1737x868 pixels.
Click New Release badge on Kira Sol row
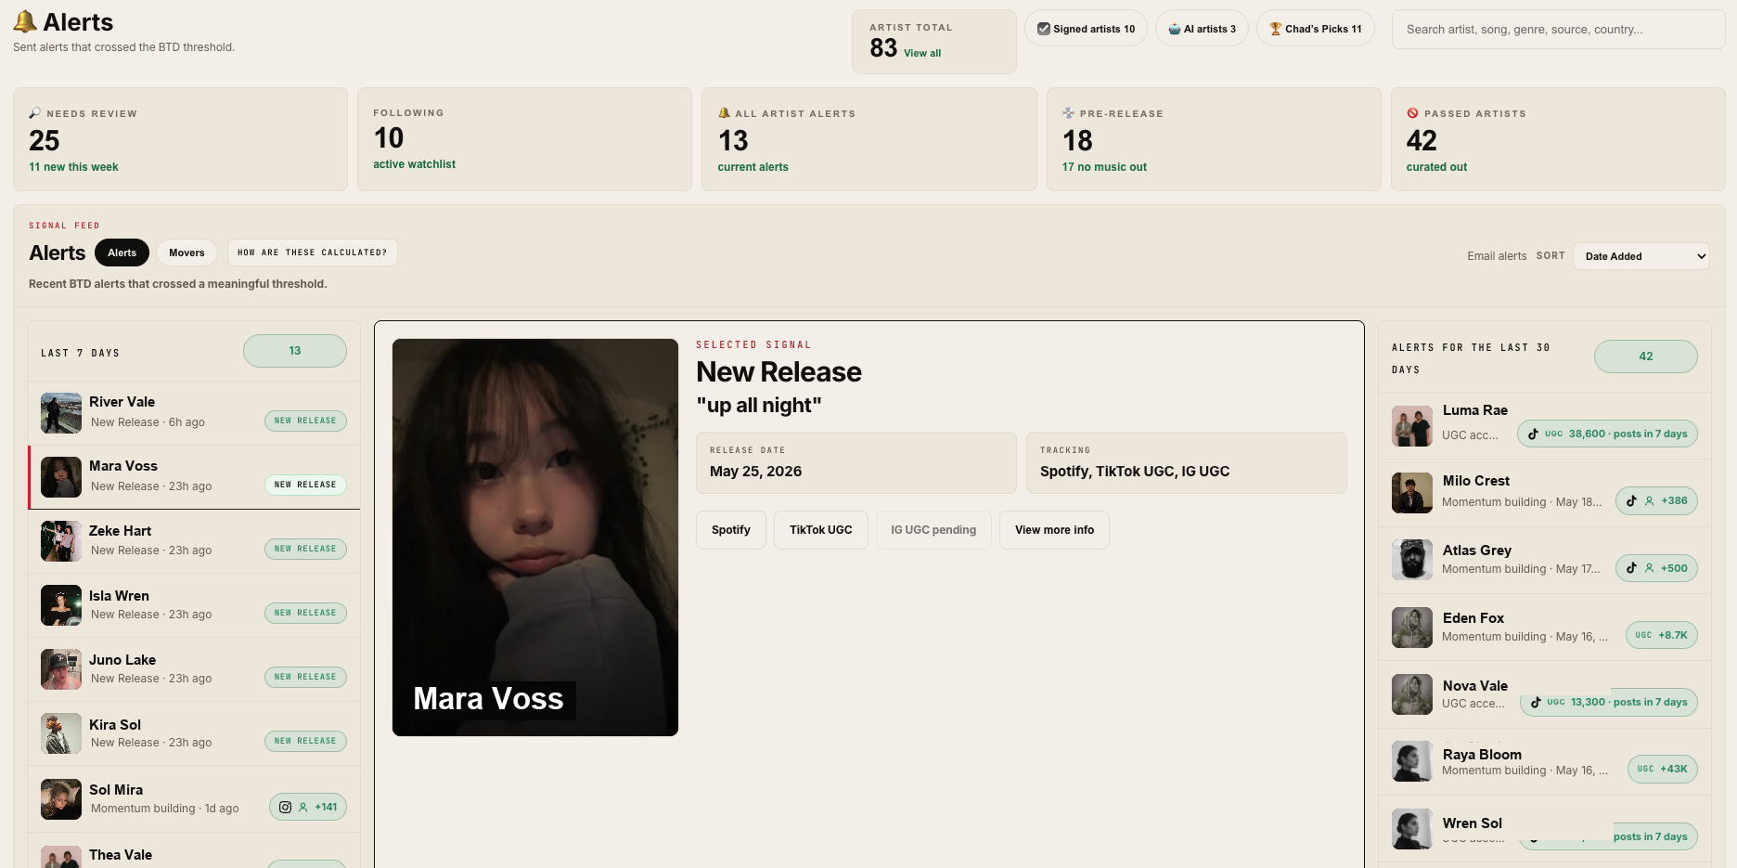click(305, 741)
